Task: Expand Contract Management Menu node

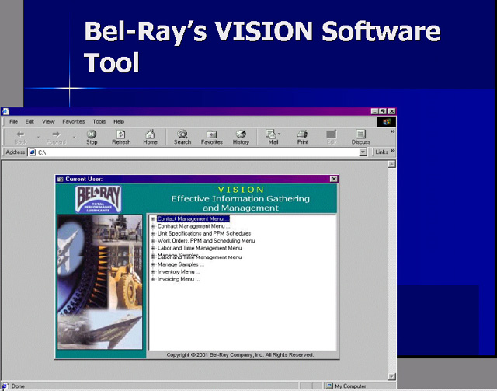Action: [153, 226]
